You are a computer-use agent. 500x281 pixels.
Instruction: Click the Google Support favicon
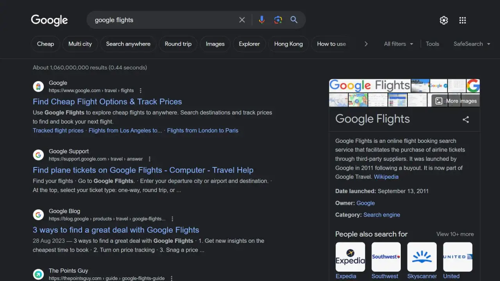pos(38,155)
